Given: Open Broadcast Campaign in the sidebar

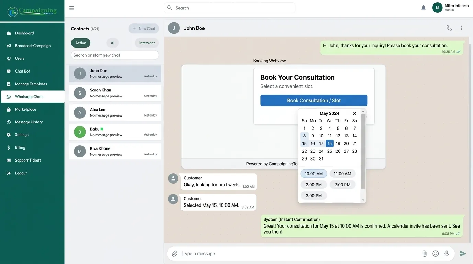Looking at the screenshot, I should 32,46.
